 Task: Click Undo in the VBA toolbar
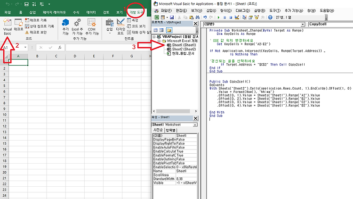point(205,17)
